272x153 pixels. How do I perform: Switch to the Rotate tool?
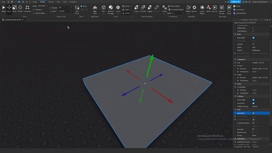click(20, 8)
